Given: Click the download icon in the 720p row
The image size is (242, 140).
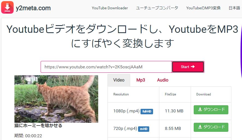Looking at the screenshot, I should [x=200, y=127].
